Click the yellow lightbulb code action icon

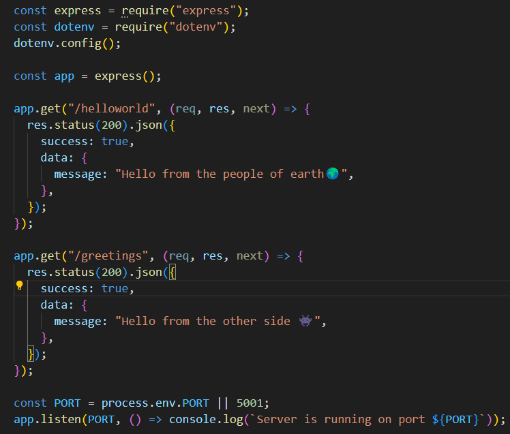[20, 285]
